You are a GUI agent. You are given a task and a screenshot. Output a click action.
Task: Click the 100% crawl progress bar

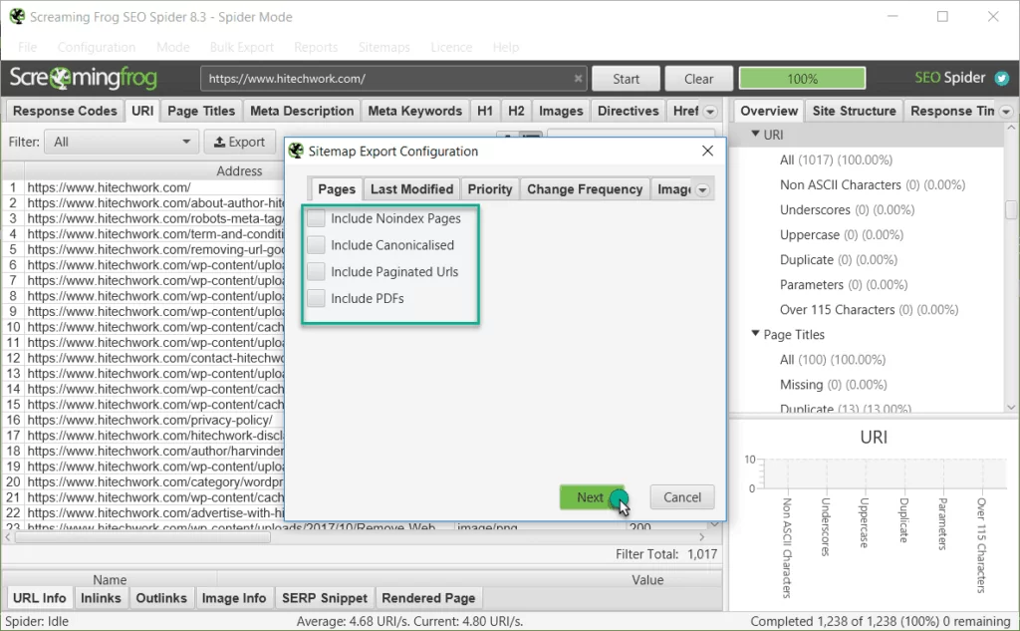pos(802,79)
